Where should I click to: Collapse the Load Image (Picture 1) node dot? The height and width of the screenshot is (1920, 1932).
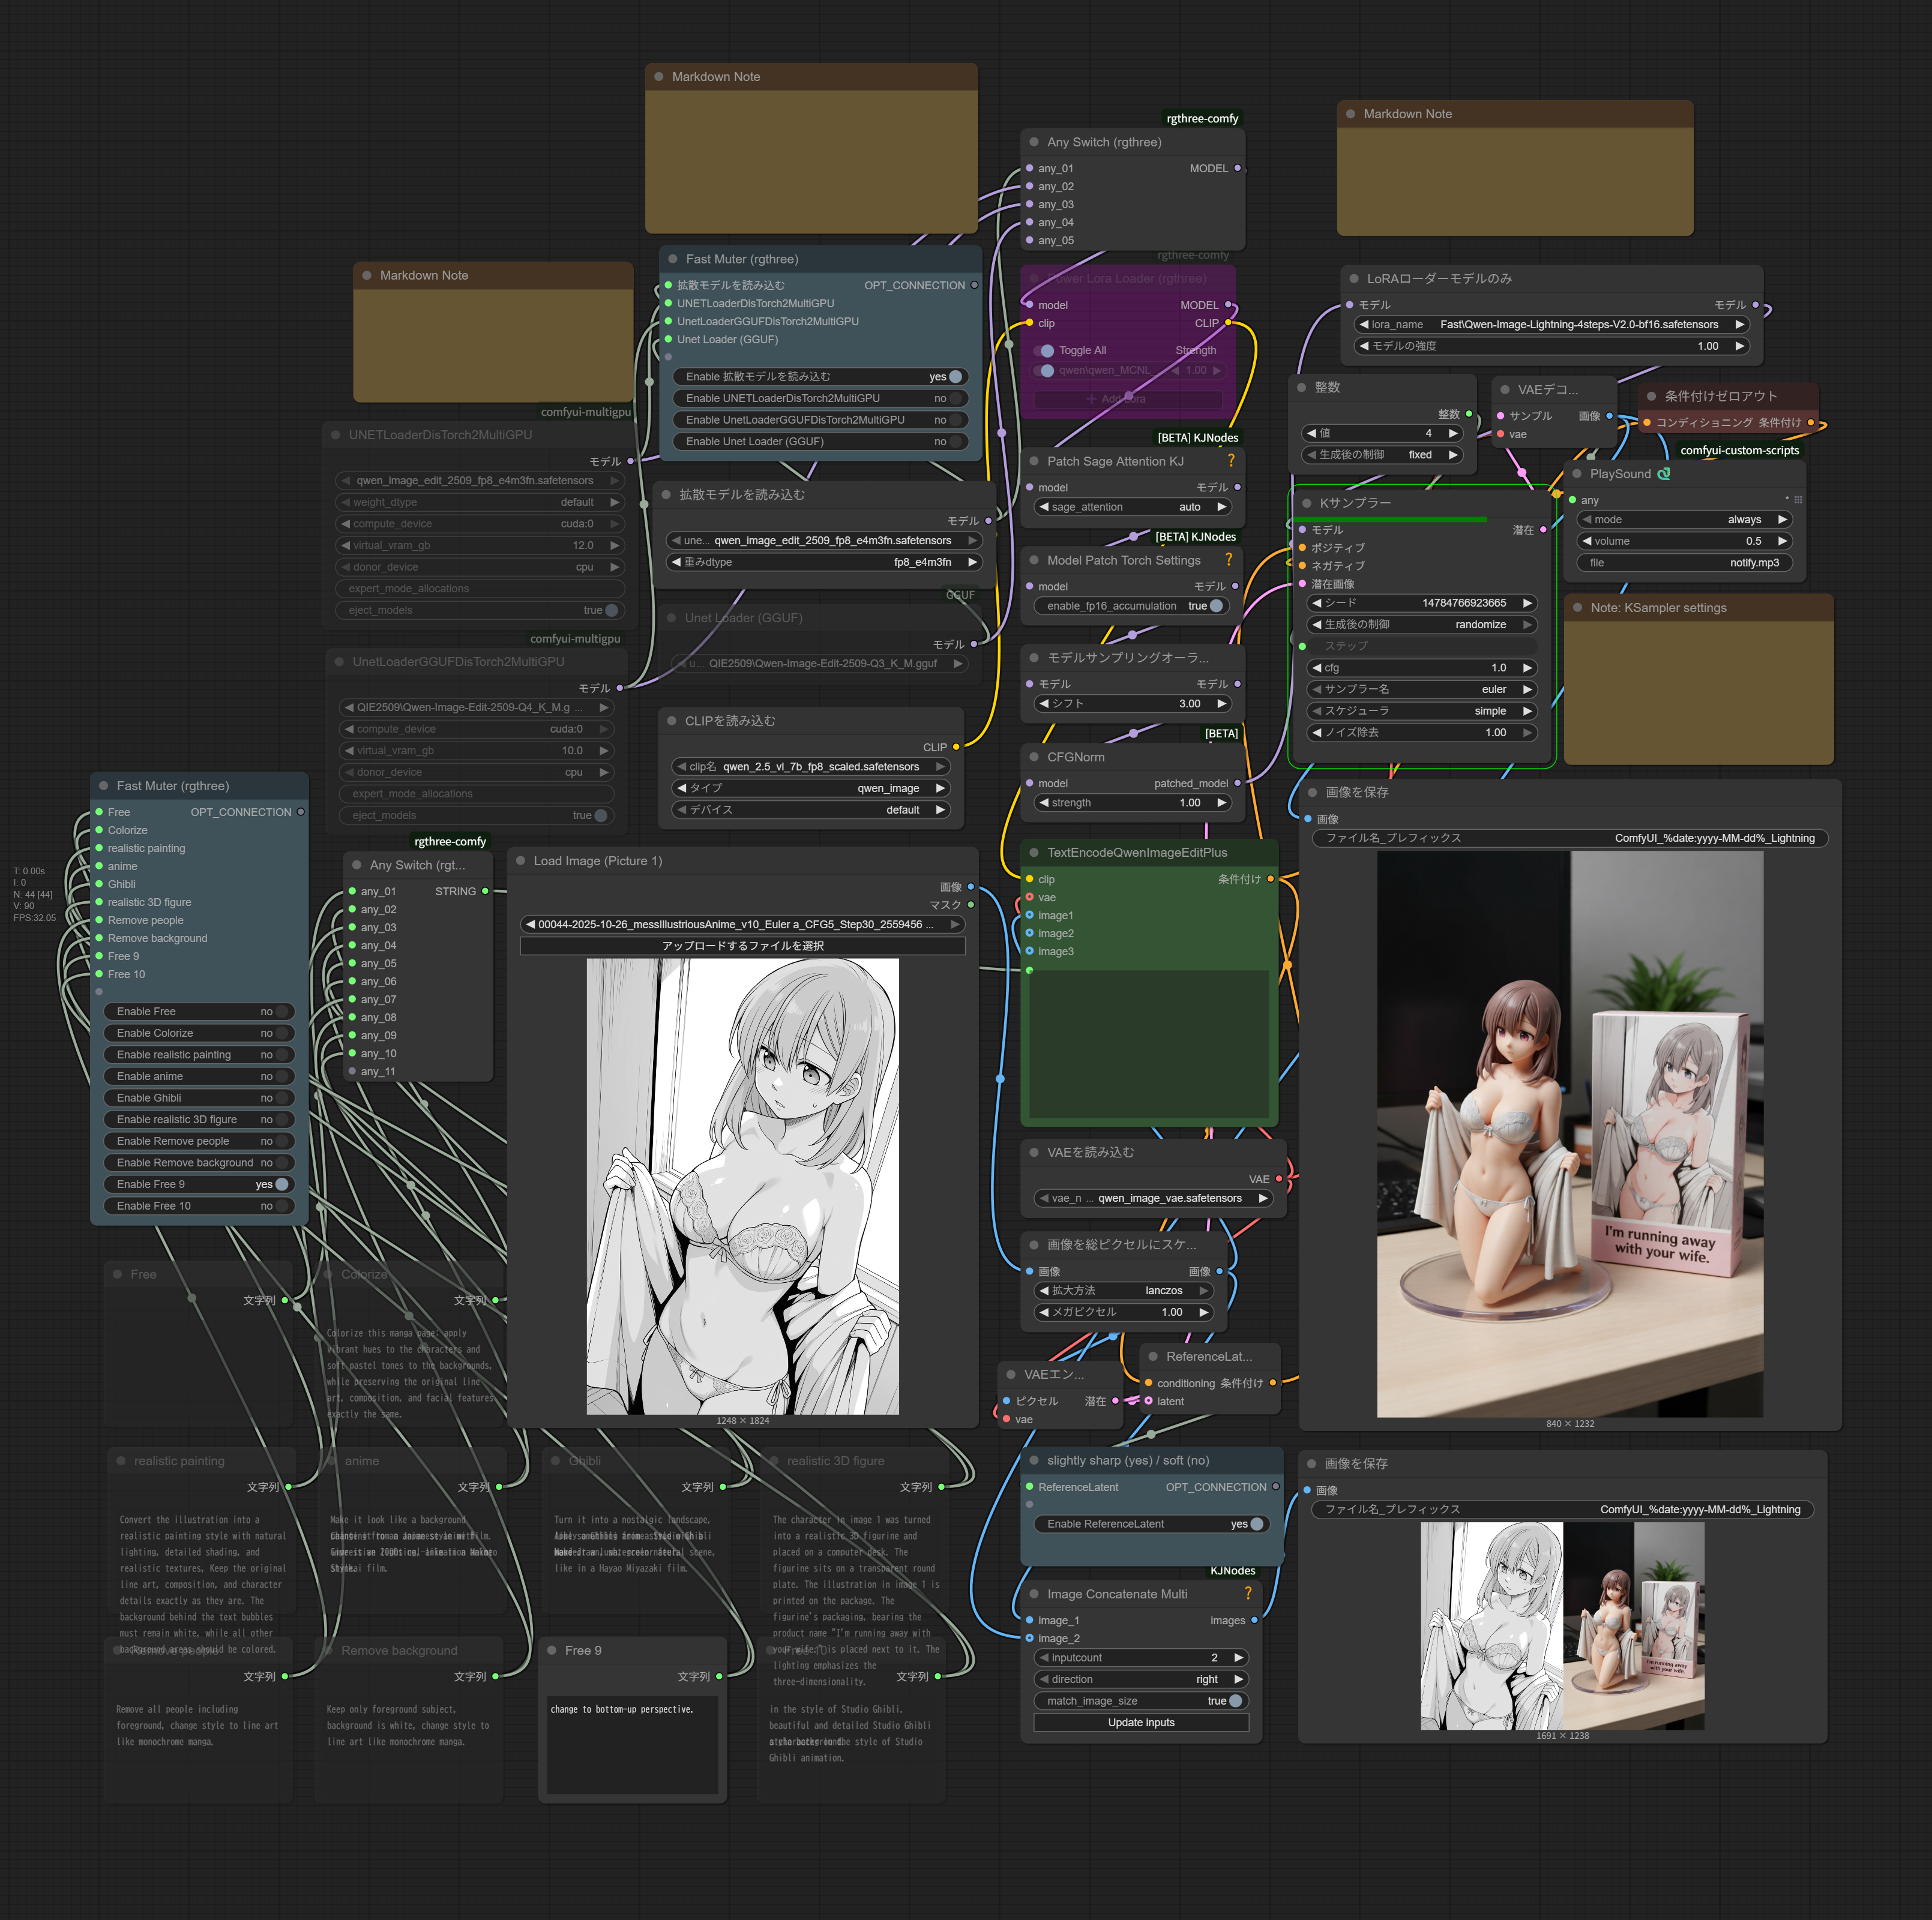[x=520, y=860]
